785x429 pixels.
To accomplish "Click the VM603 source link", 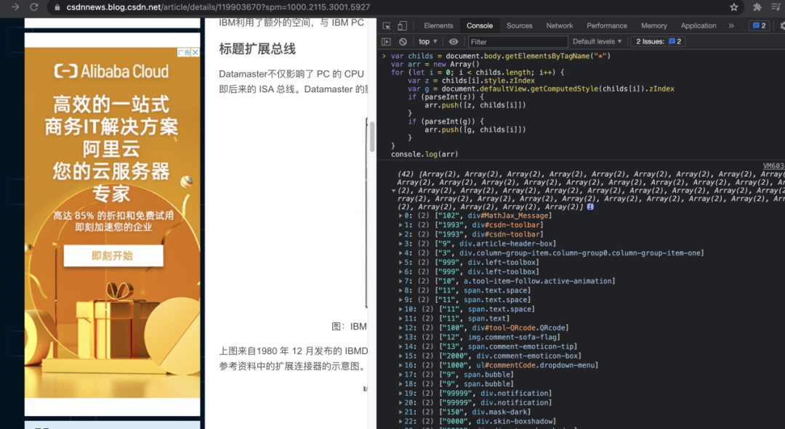I will (x=773, y=166).
